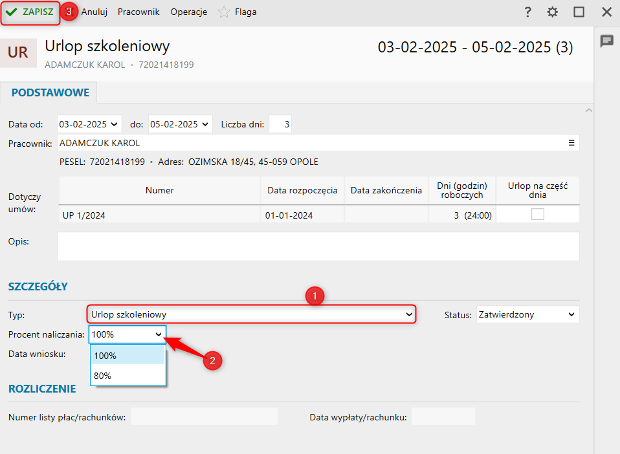Click the SZCZEGÓŁY section header
The width and height of the screenshot is (620, 454).
click(x=38, y=286)
